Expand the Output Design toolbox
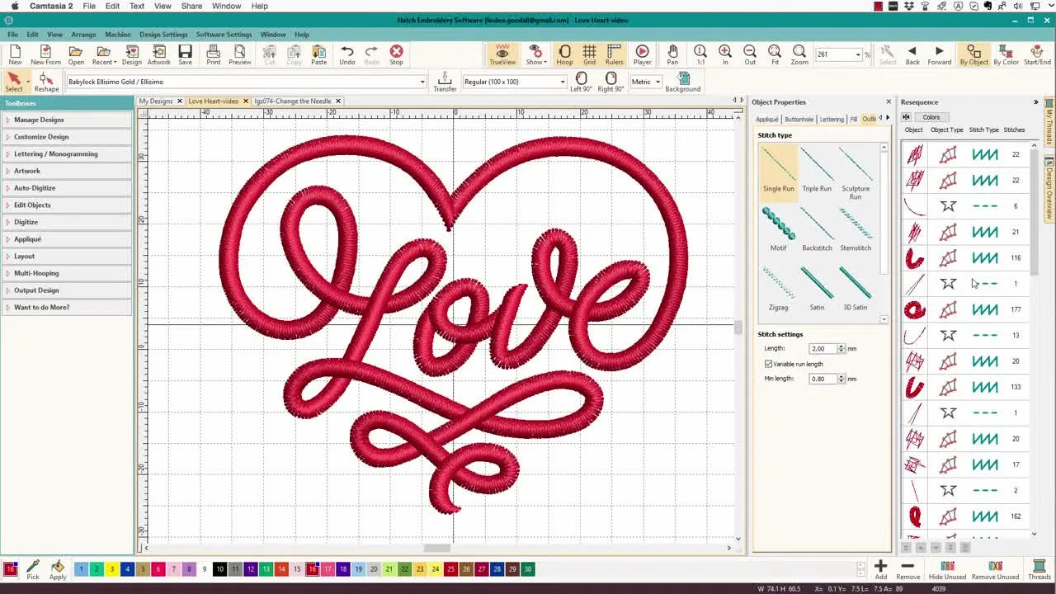 (66, 290)
